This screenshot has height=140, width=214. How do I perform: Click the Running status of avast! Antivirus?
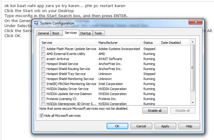click(x=149, y=59)
